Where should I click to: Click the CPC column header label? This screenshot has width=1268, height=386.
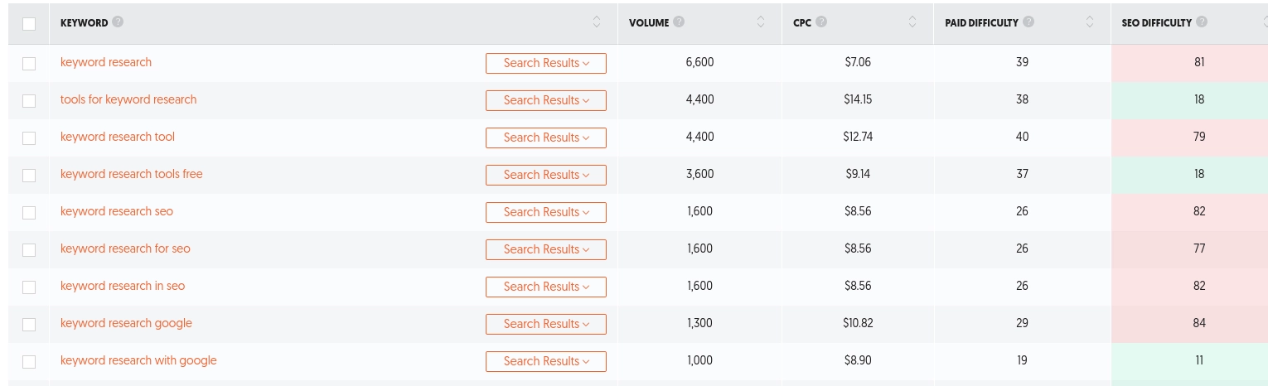coord(801,23)
